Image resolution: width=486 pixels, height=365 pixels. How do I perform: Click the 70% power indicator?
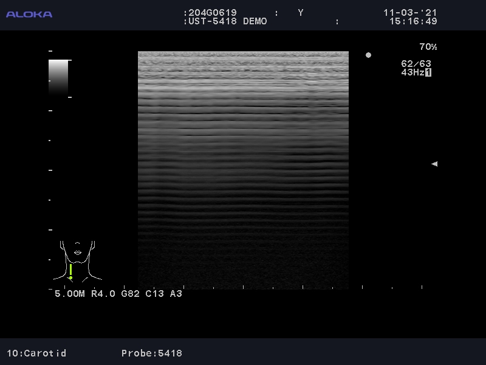tap(428, 47)
